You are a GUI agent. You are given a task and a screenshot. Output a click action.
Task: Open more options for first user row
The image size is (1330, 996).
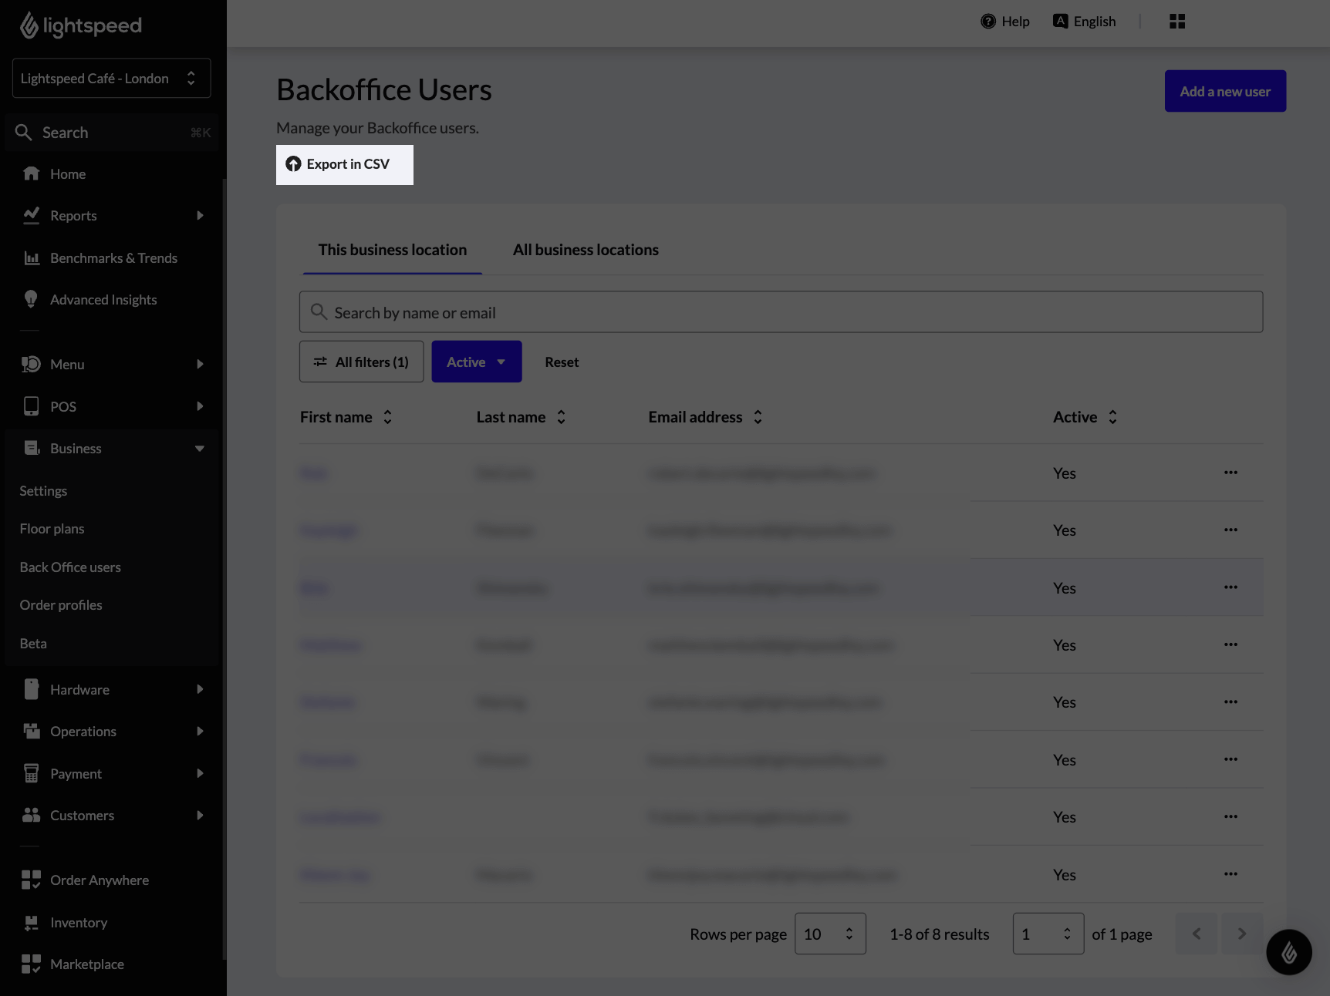(x=1230, y=473)
